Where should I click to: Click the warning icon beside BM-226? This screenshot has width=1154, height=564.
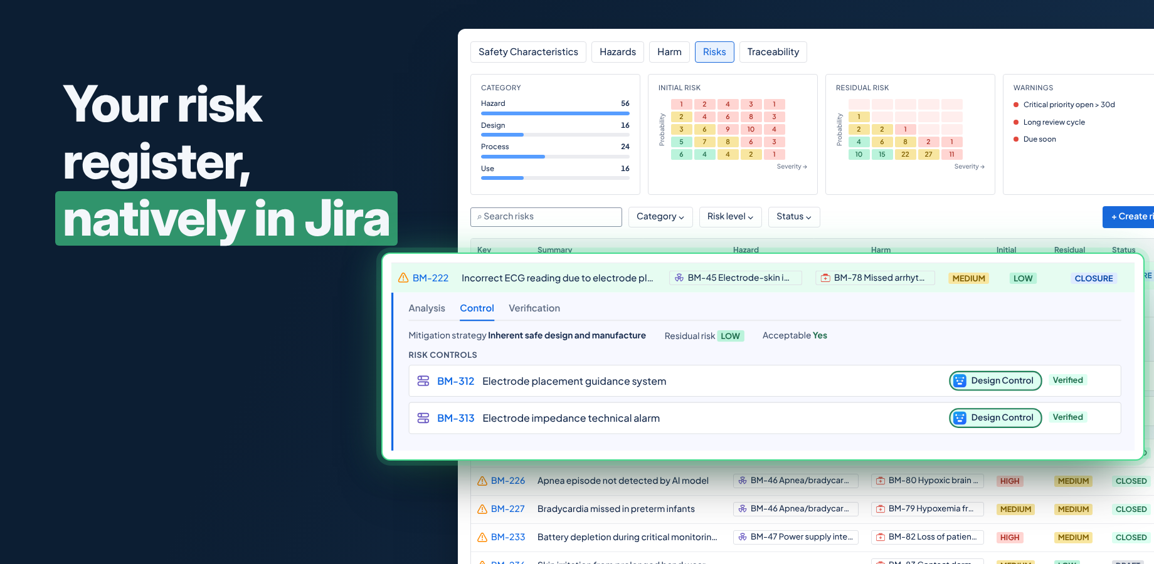point(482,481)
